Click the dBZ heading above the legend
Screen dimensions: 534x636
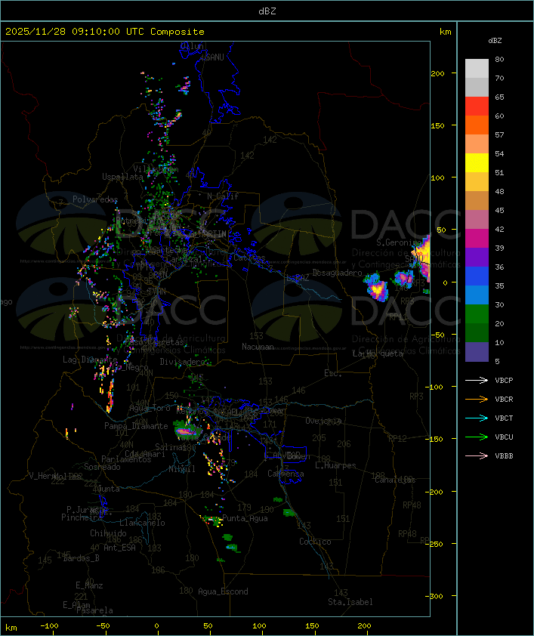click(x=495, y=41)
